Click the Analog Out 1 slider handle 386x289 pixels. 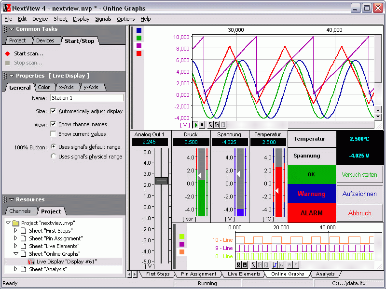161,181
